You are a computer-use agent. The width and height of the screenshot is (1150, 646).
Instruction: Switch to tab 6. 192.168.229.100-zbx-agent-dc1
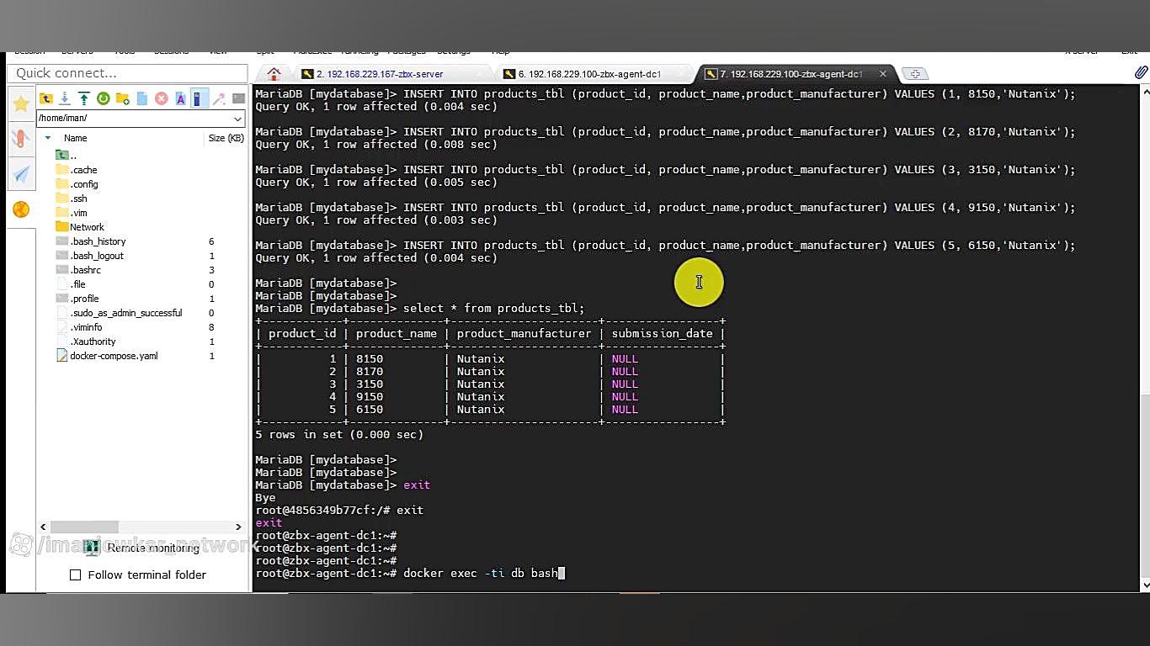[x=591, y=74]
